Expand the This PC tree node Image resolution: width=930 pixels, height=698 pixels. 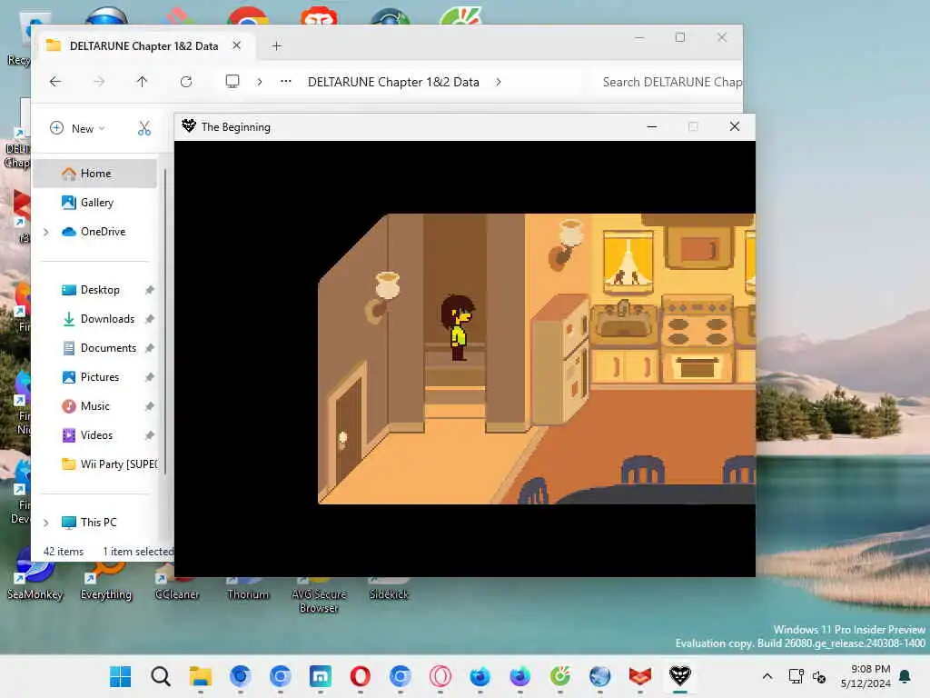point(46,523)
